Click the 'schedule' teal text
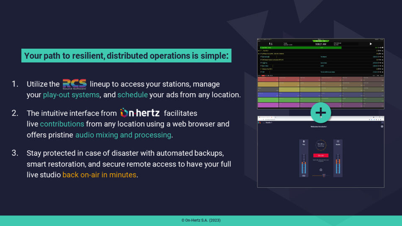Viewport: 402px width, 226px height. tap(133, 95)
